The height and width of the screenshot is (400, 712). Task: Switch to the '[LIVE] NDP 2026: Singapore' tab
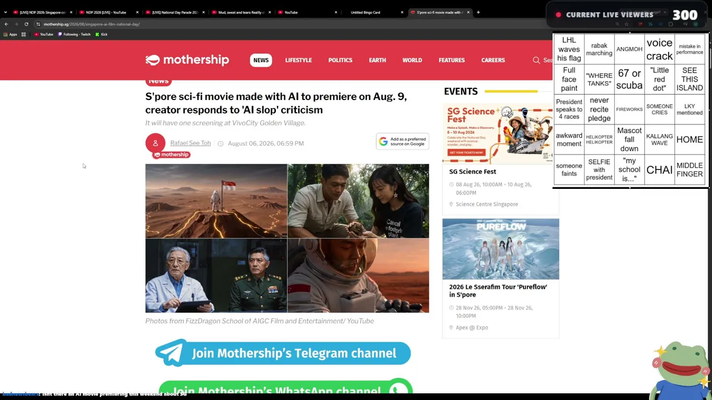click(42, 12)
